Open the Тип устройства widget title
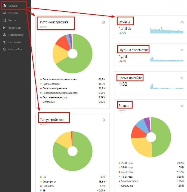This screenshot has height=192, width=187. (x=52, y=120)
